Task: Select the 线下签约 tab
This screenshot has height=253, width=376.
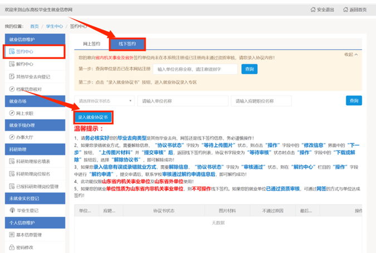Action: coord(127,43)
